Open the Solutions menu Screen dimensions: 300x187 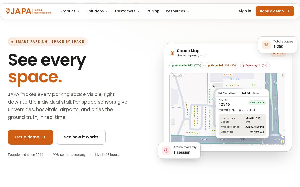pyautogui.click(x=97, y=11)
